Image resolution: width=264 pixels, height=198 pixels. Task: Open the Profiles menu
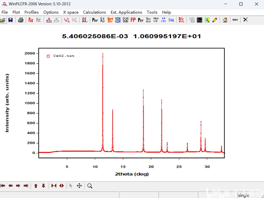coord(32,12)
